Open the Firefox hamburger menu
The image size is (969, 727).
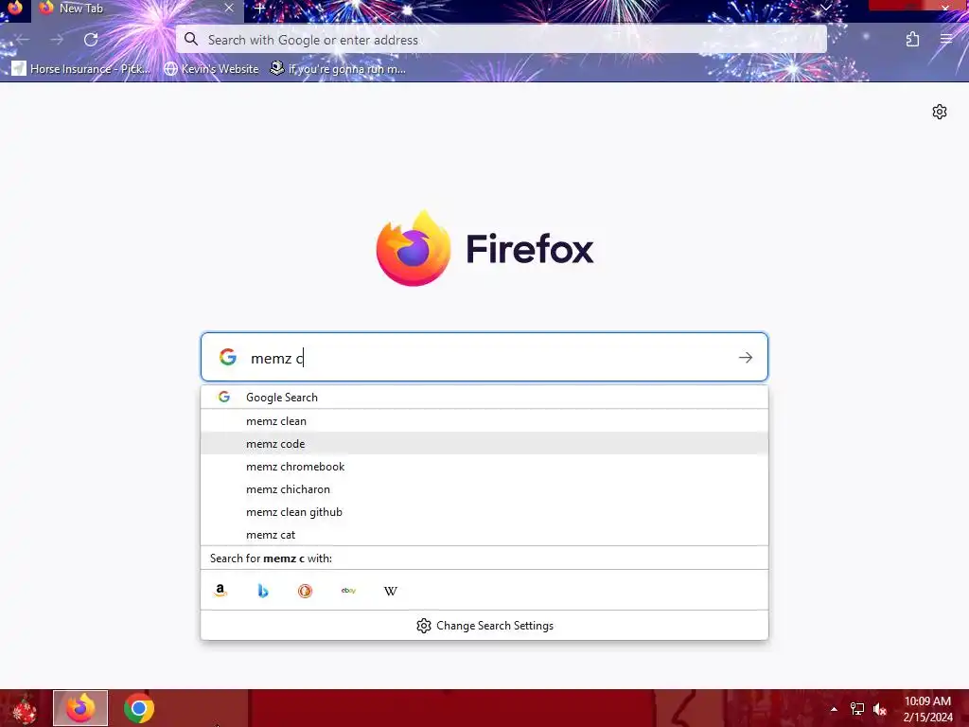946,39
